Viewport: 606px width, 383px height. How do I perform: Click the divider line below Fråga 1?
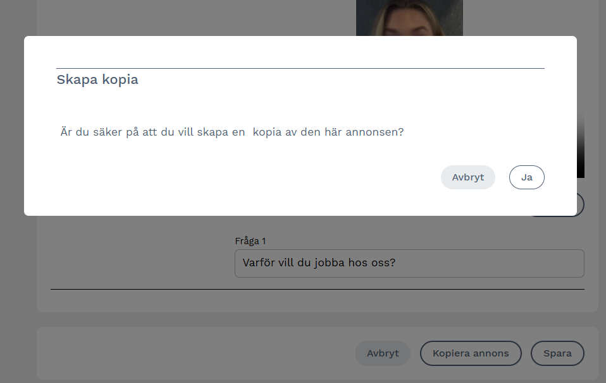[316, 289]
